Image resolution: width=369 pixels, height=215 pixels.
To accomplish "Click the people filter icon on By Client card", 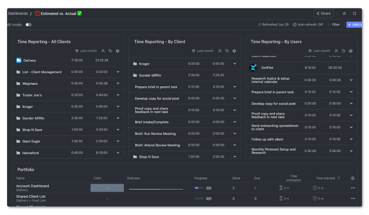I will [x=220, y=51].
